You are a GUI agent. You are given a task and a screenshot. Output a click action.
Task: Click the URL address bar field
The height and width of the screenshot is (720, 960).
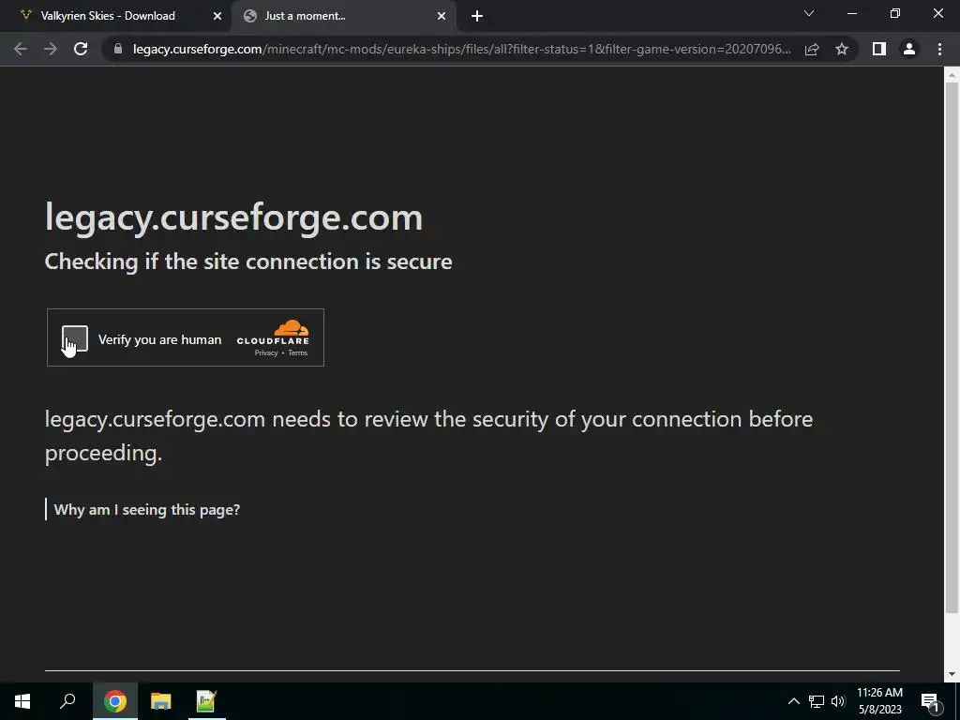461,49
